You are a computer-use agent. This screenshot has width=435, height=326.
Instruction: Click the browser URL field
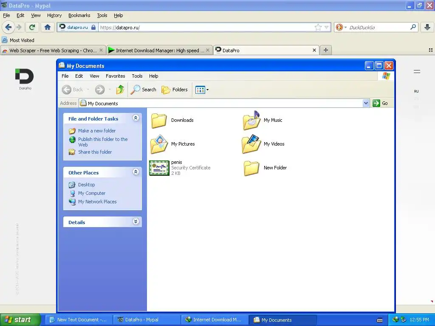tap(207, 27)
